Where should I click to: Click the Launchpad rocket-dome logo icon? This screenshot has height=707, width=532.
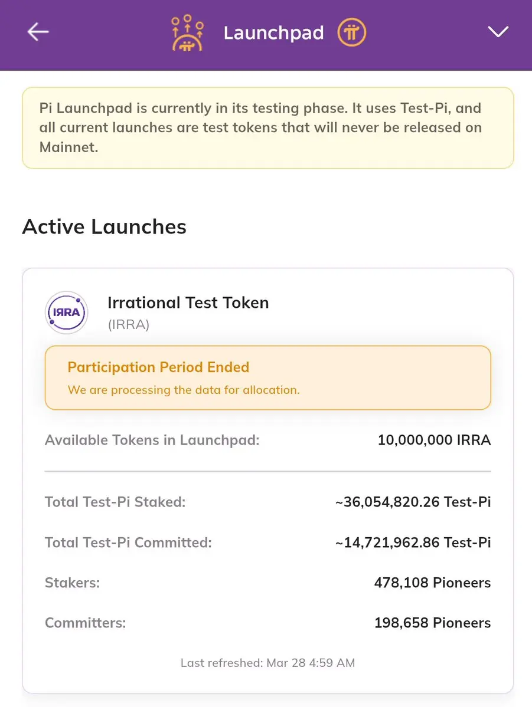(187, 33)
